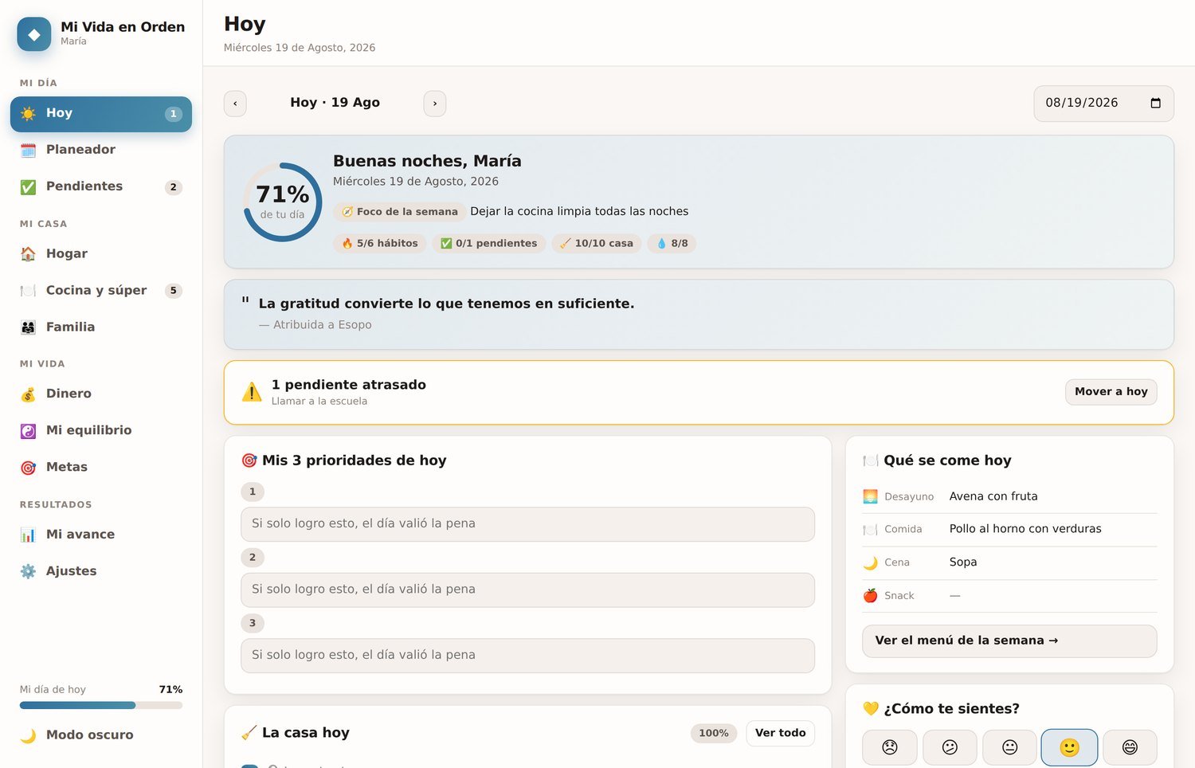Image resolution: width=1195 pixels, height=768 pixels.
Task: Open Ajustes settings page
Action: tap(101, 571)
